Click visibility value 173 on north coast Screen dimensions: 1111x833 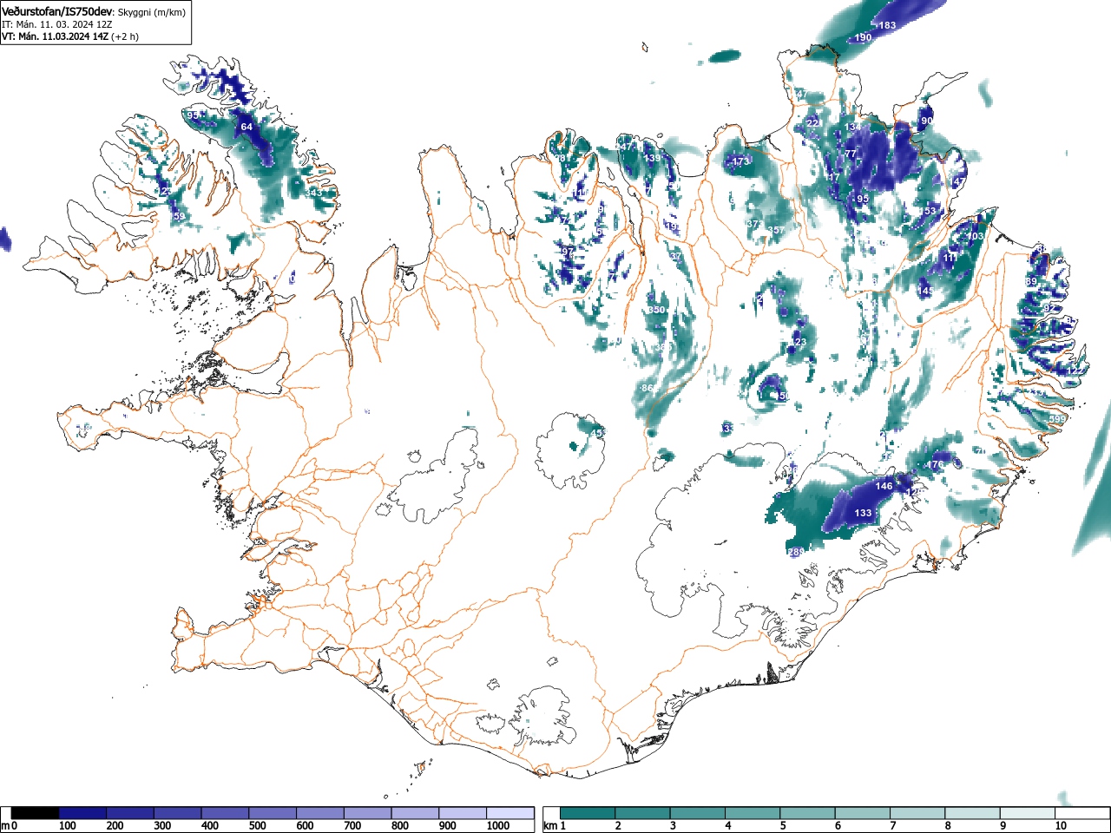[740, 161]
